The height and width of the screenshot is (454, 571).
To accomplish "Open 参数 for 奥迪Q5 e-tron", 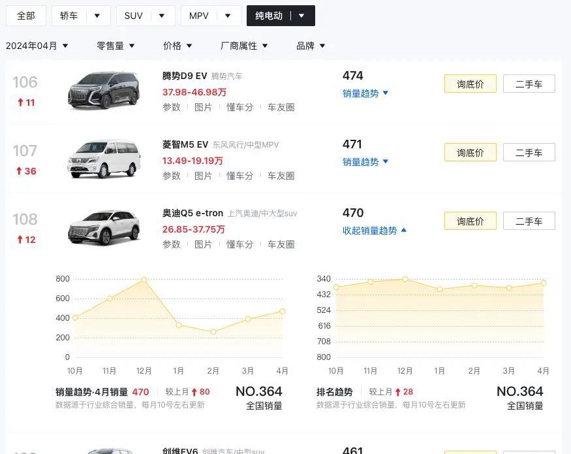I will point(172,244).
